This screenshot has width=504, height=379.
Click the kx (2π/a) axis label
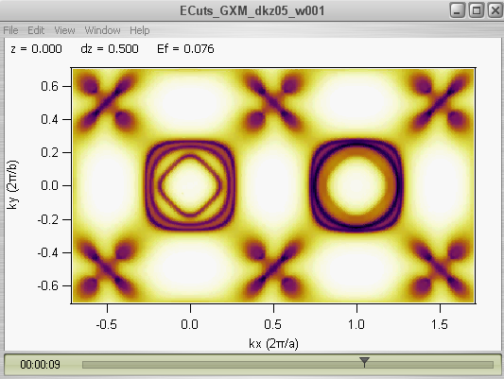273,344
